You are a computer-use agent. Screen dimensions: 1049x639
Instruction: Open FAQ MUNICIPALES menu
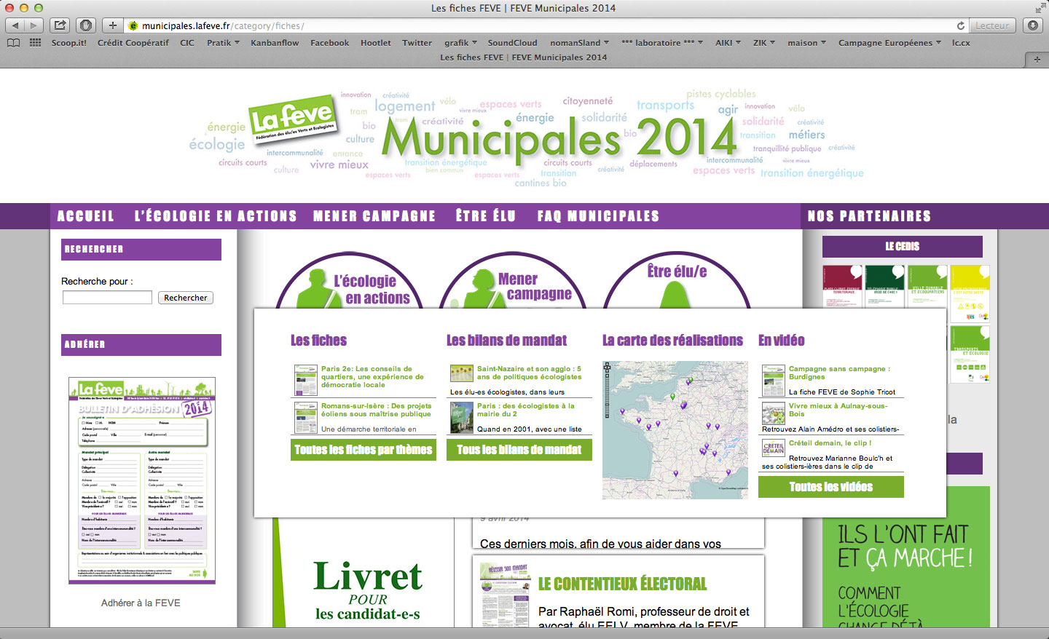click(x=598, y=216)
